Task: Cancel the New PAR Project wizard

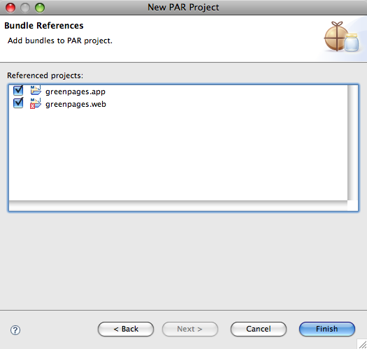Action: (x=259, y=329)
